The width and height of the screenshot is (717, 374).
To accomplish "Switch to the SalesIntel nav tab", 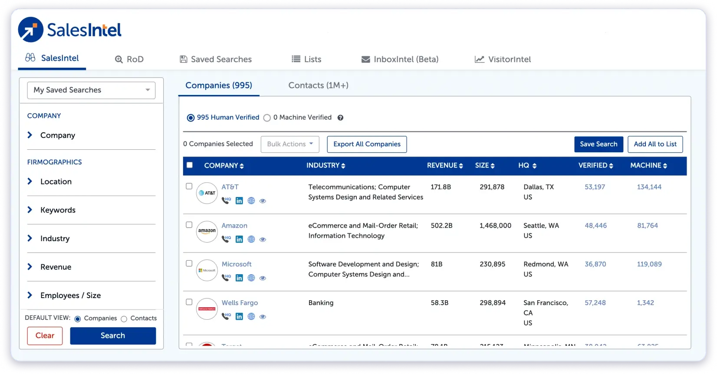I will 52,58.
